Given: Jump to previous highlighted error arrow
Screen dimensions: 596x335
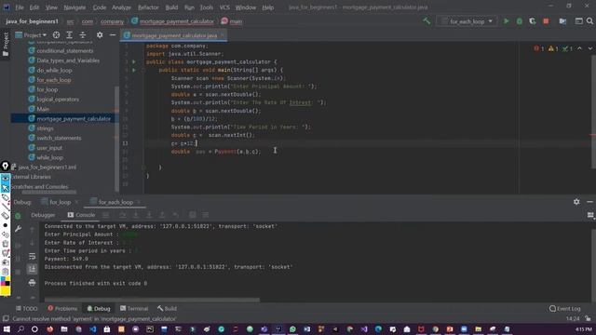Looking at the screenshot, I should pos(579,48).
